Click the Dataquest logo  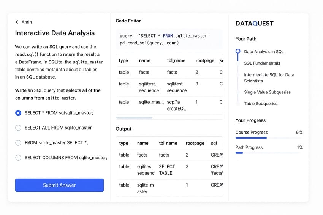click(x=254, y=24)
